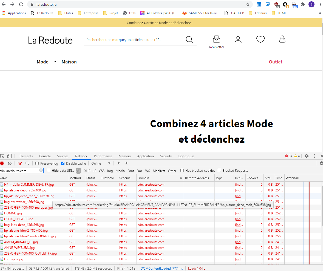Export HAR file with download arrow
This screenshot has width=323, height=271.
126,163
